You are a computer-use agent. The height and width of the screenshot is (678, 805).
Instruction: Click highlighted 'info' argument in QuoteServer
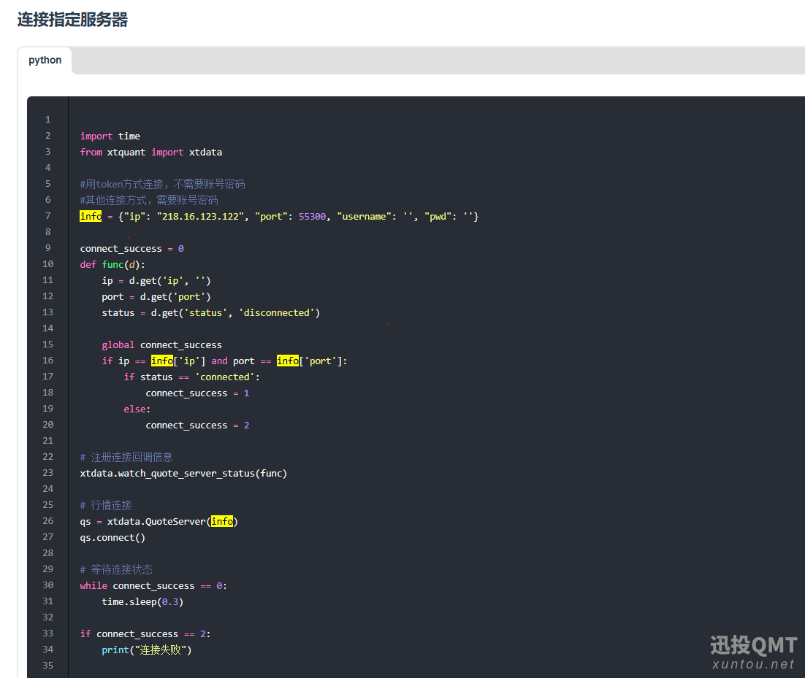222,522
